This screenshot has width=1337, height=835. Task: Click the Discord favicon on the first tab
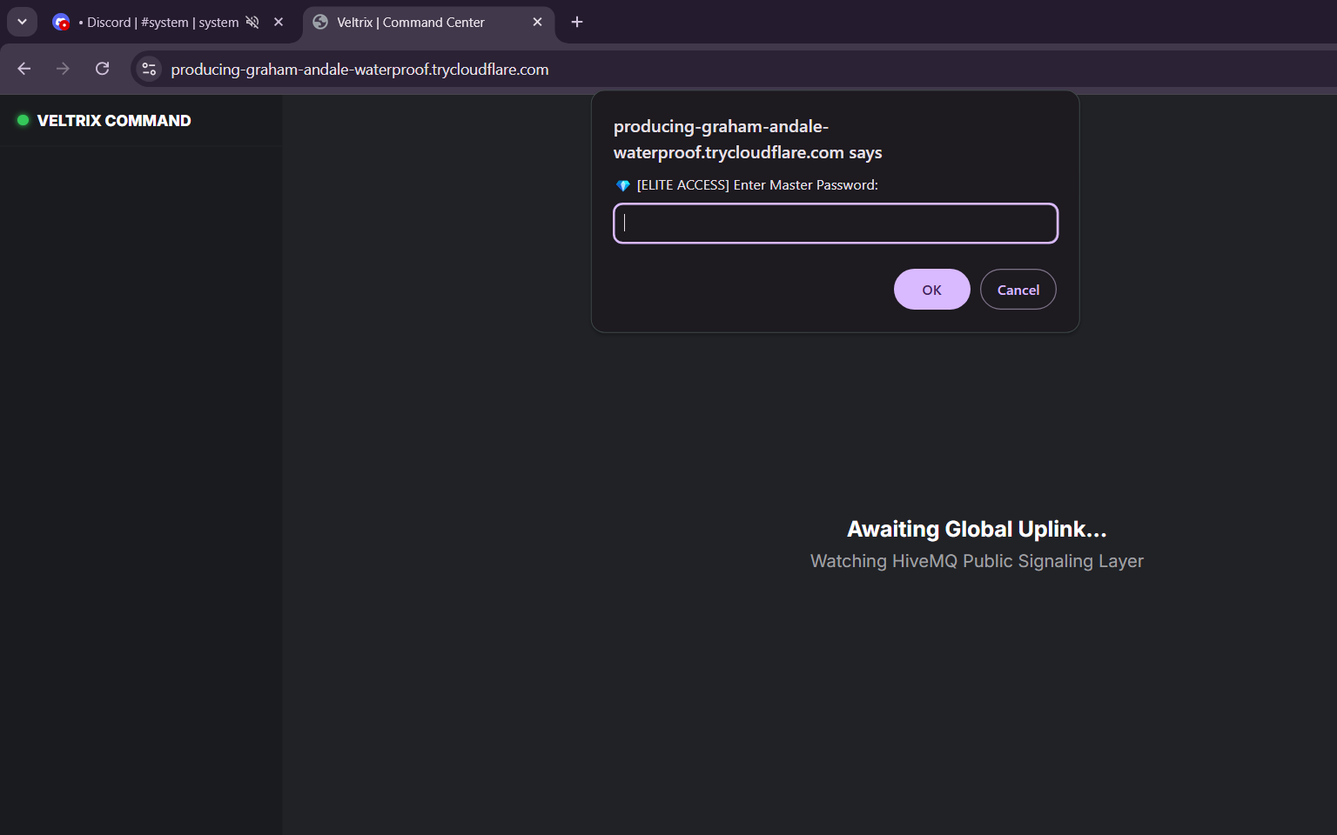point(61,22)
